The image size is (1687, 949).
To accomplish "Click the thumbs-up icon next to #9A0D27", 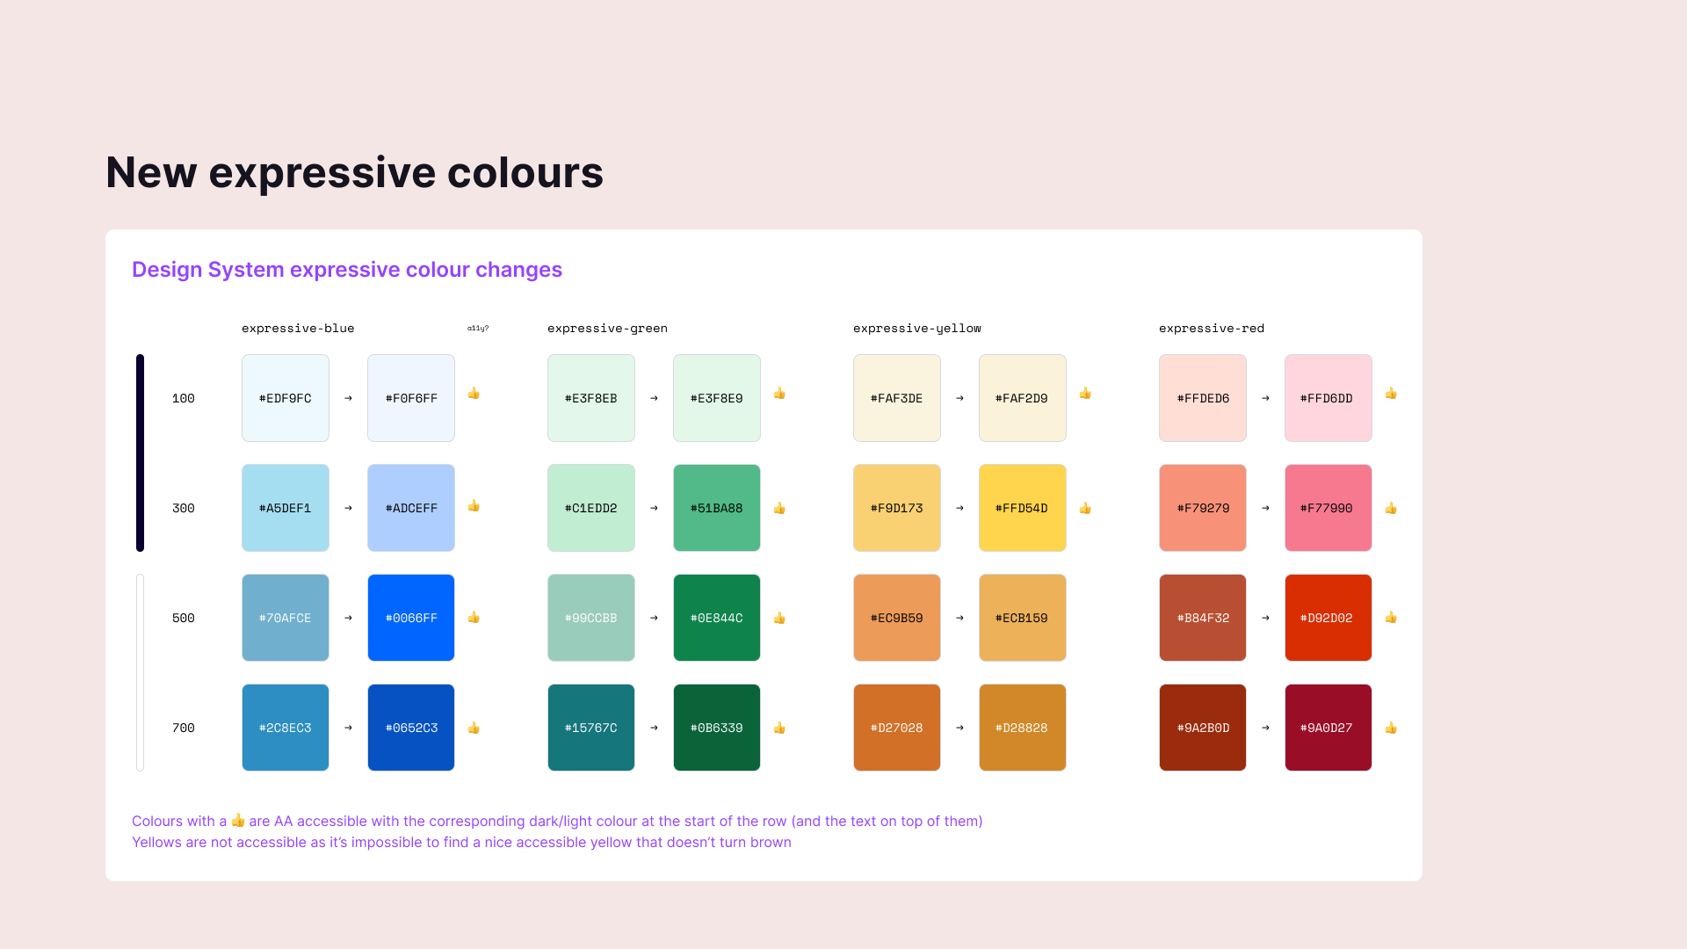I will [1391, 728].
